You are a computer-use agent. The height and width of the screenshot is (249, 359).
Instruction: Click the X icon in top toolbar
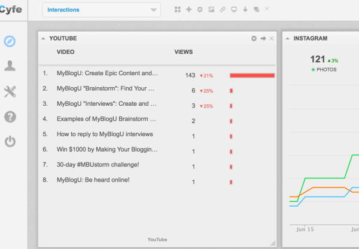(267, 9)
